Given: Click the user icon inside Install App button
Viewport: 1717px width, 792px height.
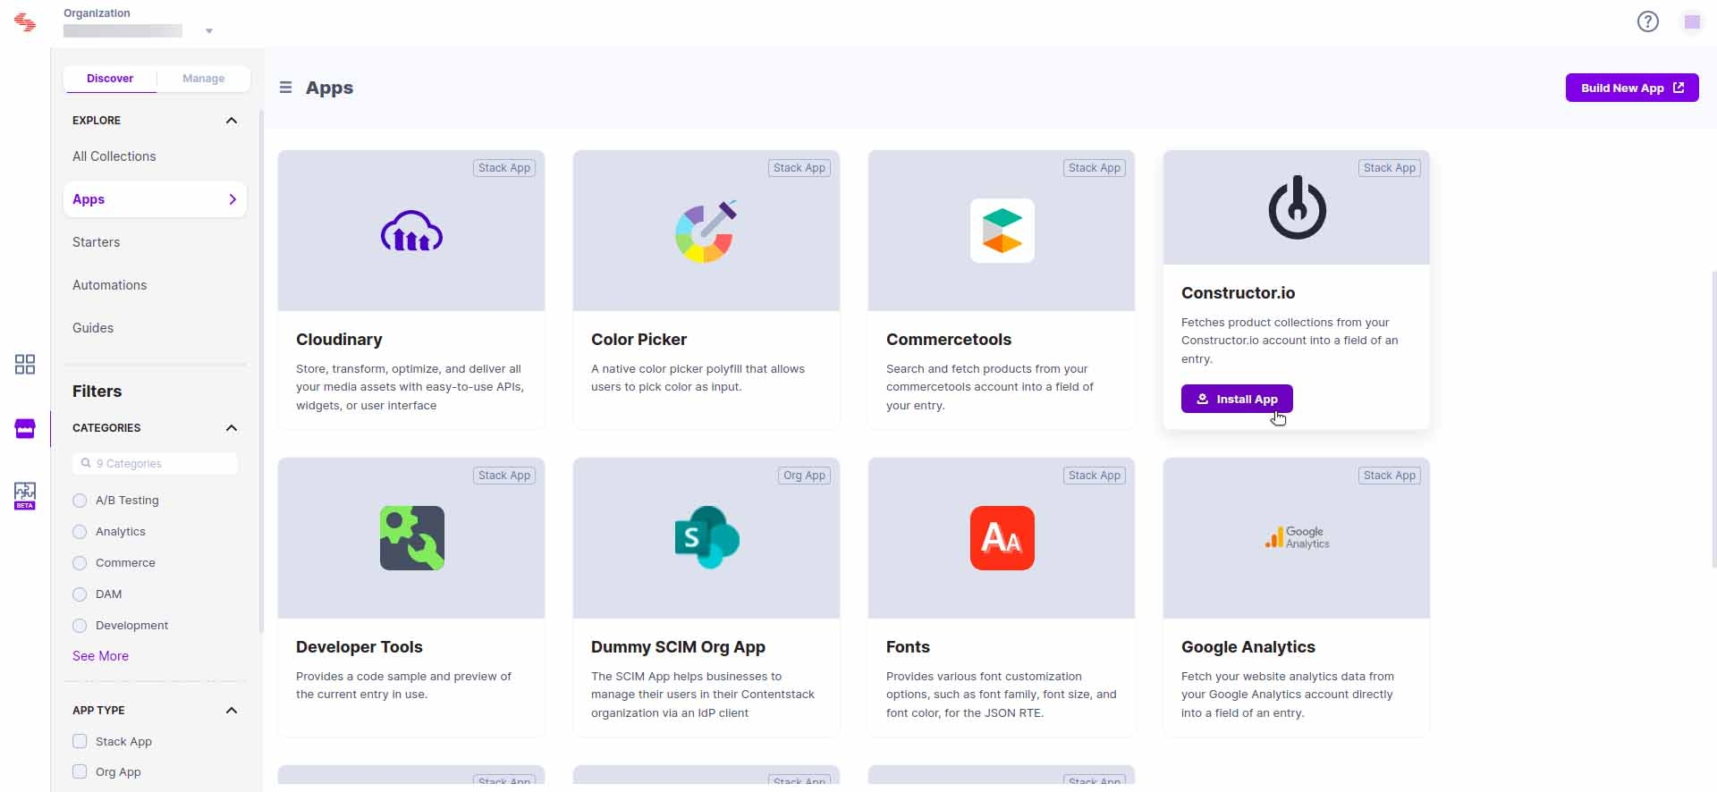Looking at the screenshot, I should click(x=1203, y=399).
